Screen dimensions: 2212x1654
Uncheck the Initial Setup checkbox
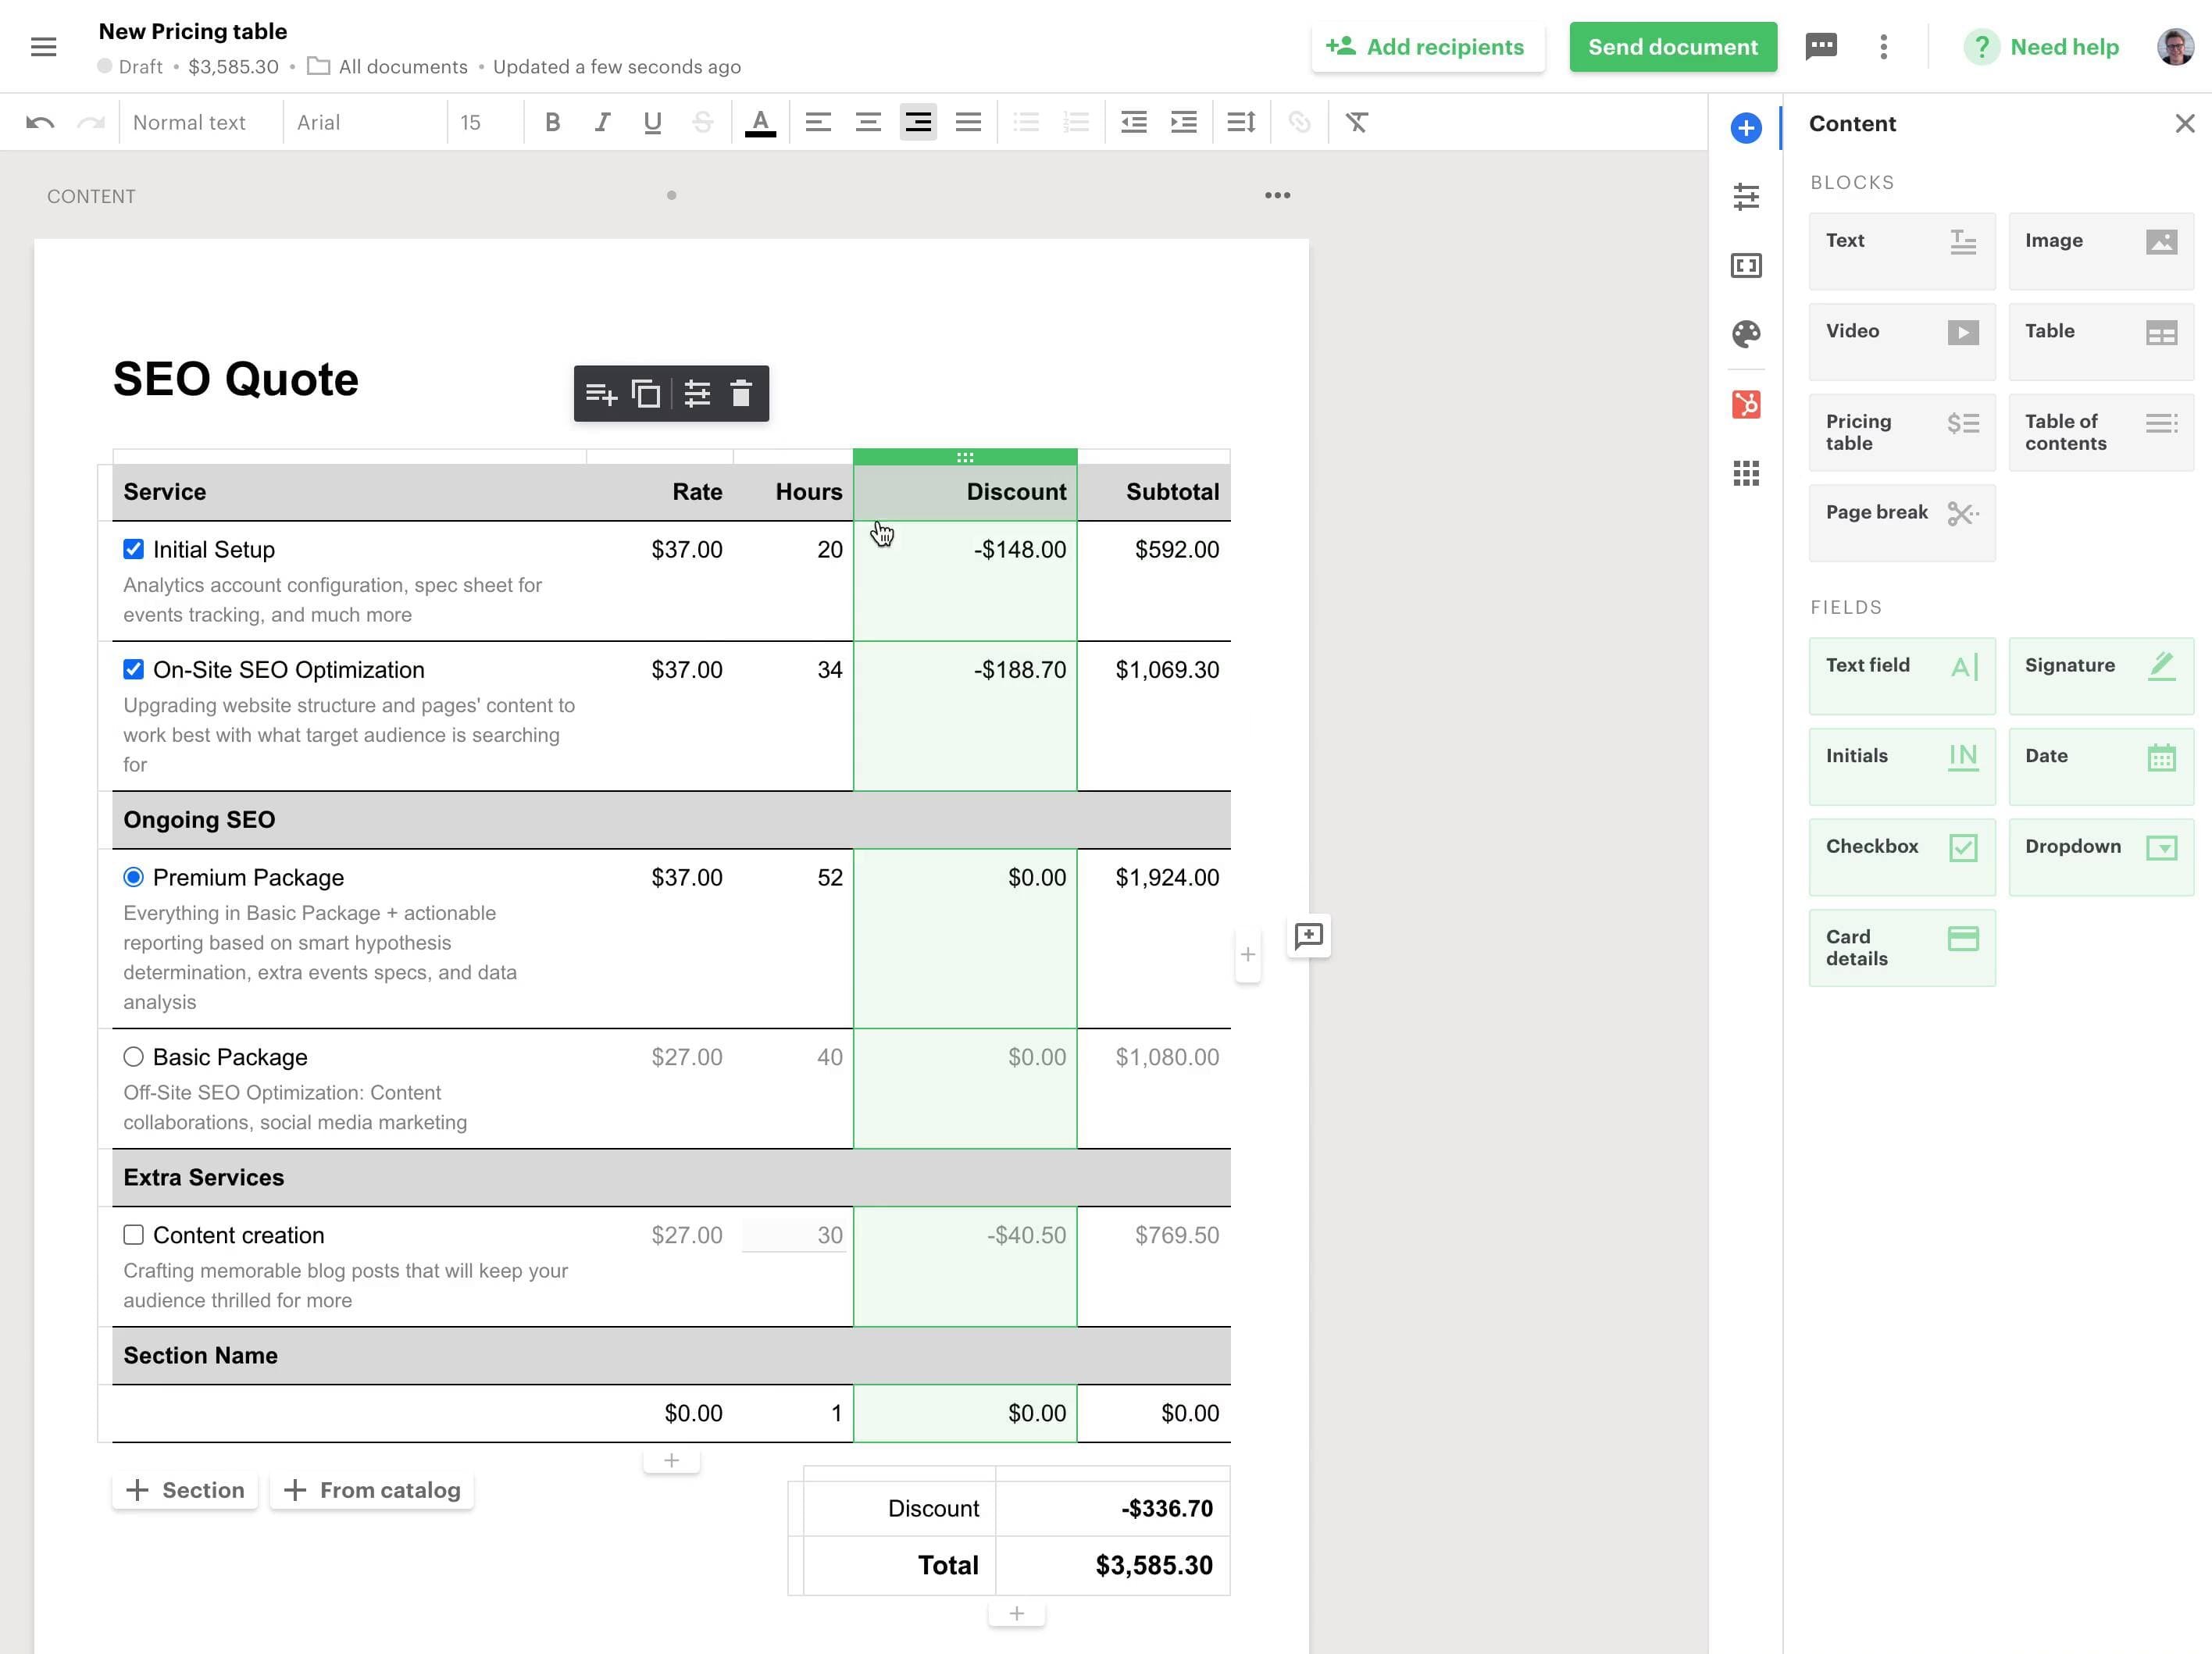(133, 549)
